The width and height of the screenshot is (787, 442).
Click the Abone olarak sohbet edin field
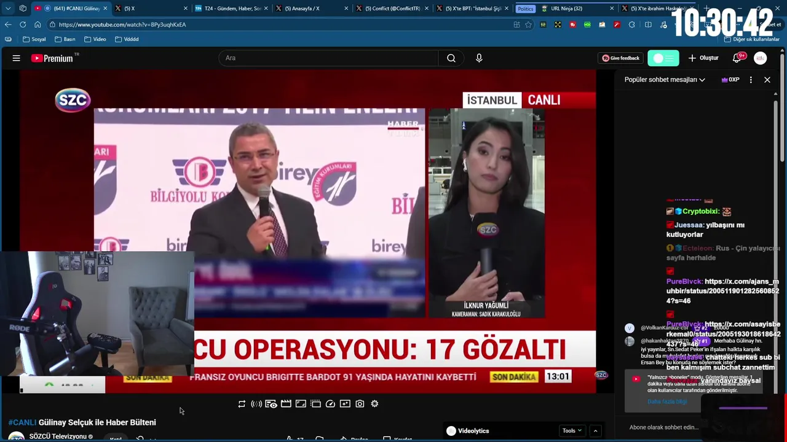(664, 427)
